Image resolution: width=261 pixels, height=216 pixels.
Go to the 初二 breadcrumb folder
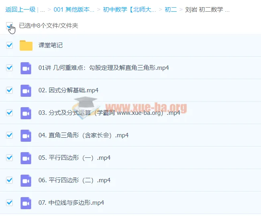click(x=171, y=10)
